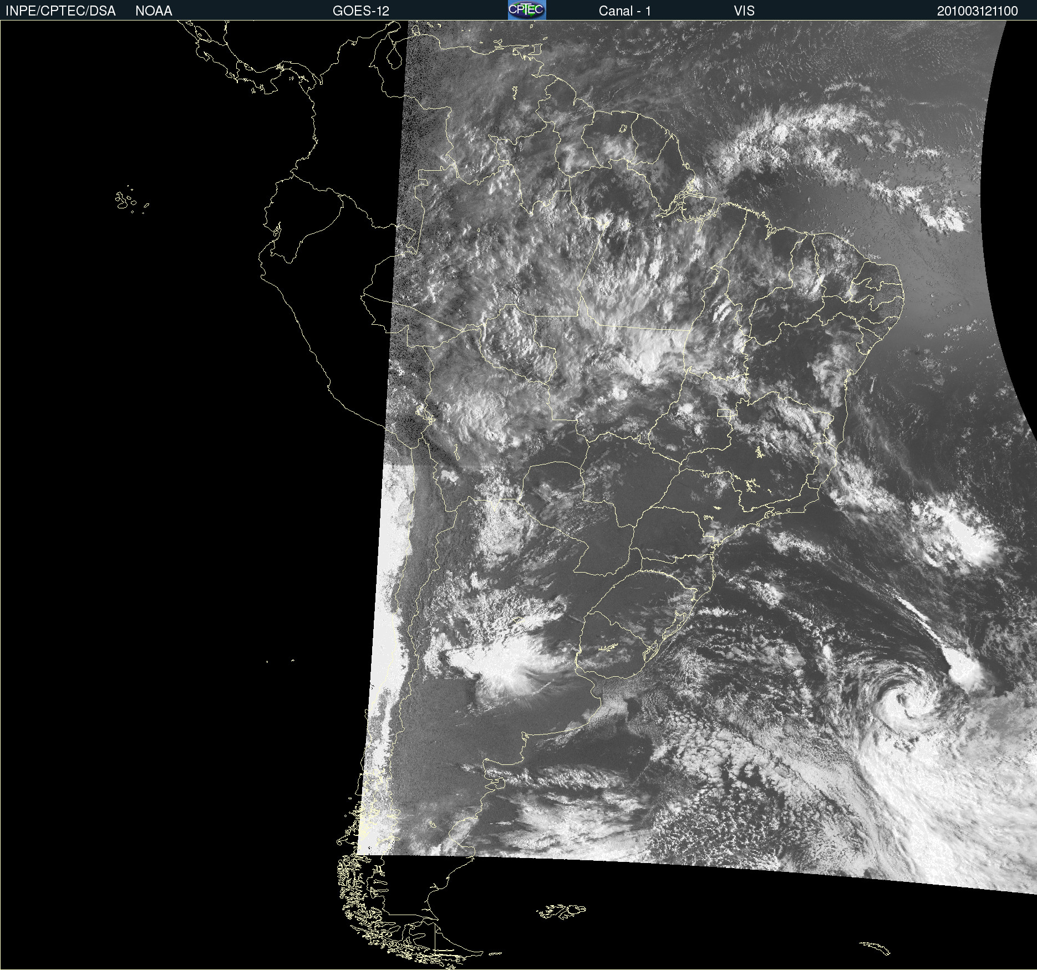Click the GOES-12 satellite label
The image size is (1037, 970).
[x=361, y=11]
